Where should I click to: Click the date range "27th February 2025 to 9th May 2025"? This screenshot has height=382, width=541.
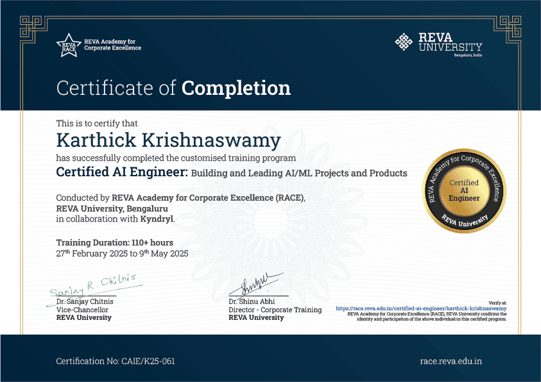tap(122, 254)
